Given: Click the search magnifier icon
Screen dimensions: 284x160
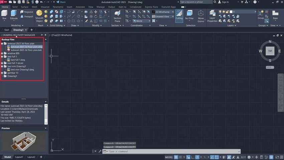Looking at the screenshot, I should 215,2.
